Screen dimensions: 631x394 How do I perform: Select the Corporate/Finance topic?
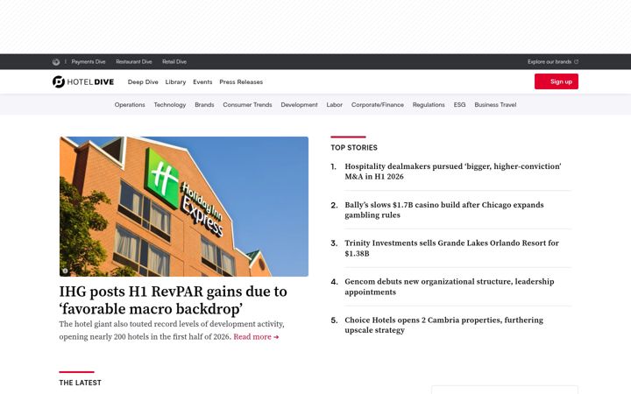pyautogui.click(x=378, y=104)
